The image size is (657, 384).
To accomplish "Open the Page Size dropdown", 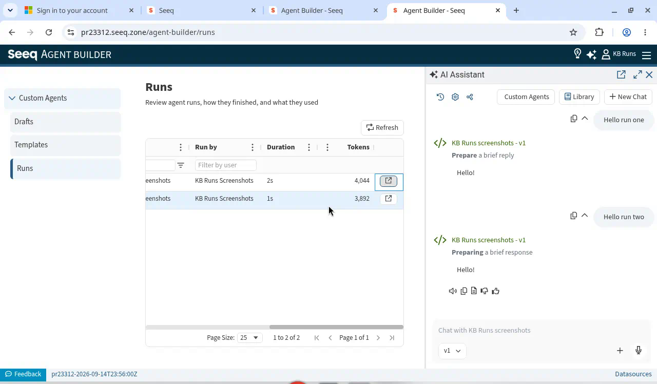I will pyautogui.click(x=249, y=338).
